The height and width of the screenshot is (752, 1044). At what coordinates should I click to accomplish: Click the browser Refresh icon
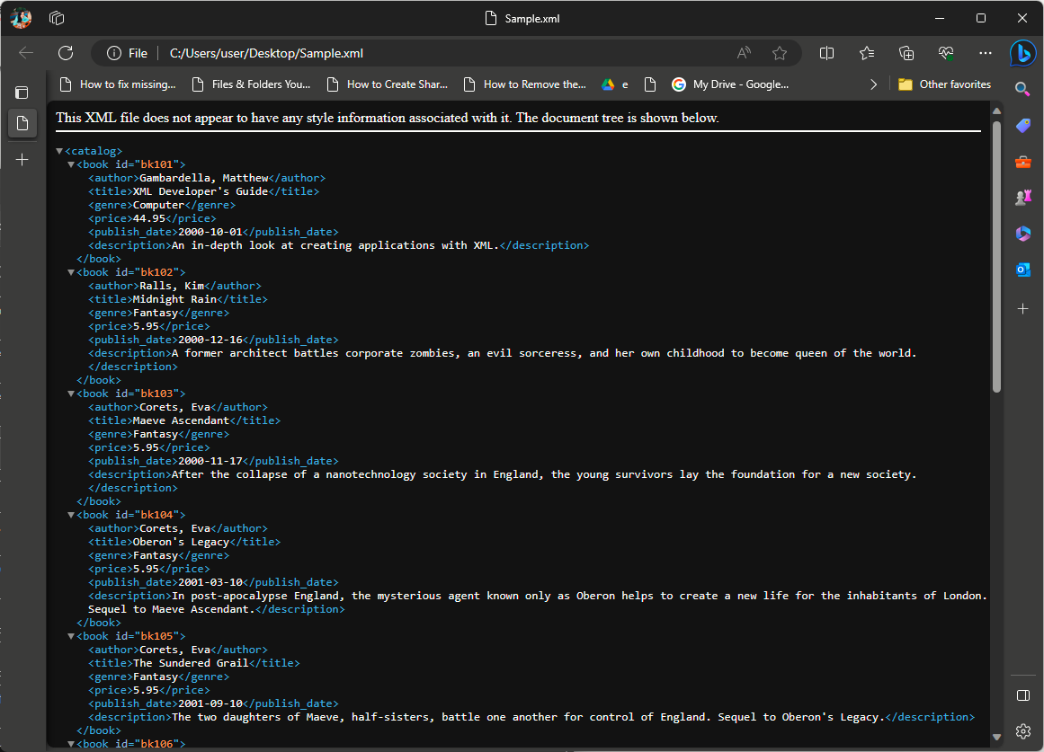point(66,53)
